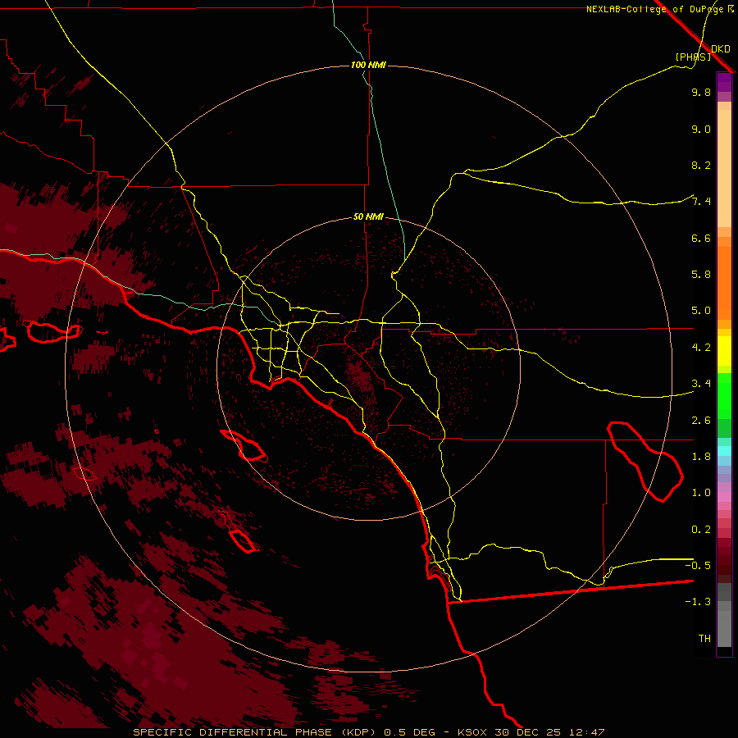Image resolution: width=738 pixels, height=738 pixels.
Task: Pick the purple swatch at color bar top
Action: (724, 82)
